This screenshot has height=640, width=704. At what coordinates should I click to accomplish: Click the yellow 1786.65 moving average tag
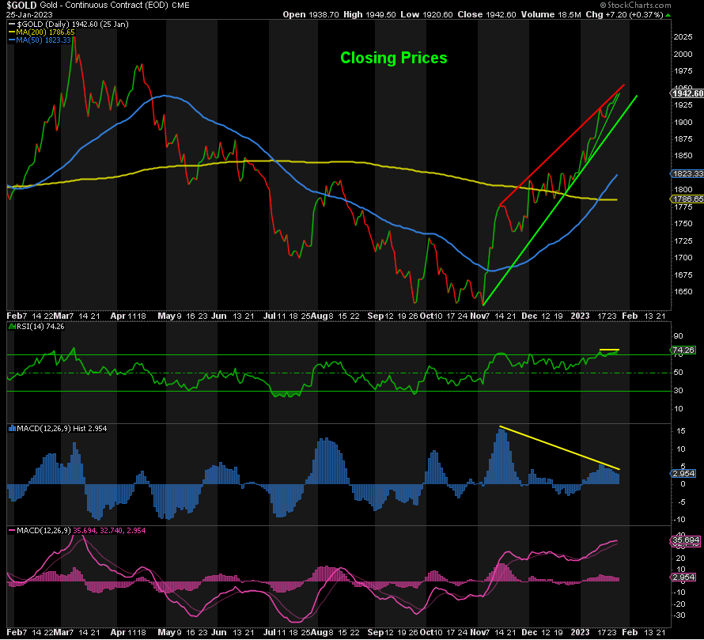pyautogui.click(x=687, y=199)
